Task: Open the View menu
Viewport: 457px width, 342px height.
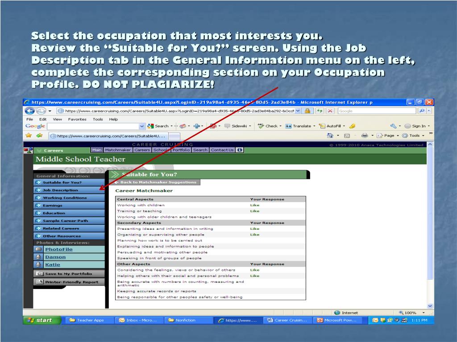Action: (x=58, y=119)
